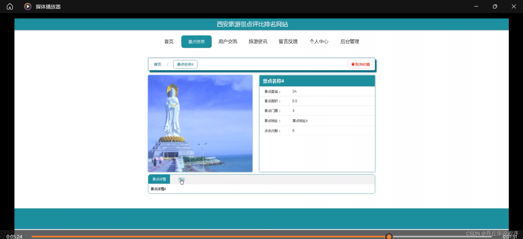The image size is (523, 239).
Task: Select the 景点信息 navigation tab
Action: [x=197, y=42]
